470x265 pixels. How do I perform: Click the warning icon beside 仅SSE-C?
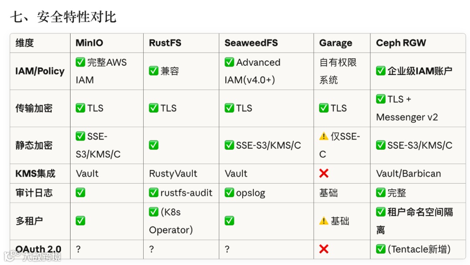tap(324, 136)
